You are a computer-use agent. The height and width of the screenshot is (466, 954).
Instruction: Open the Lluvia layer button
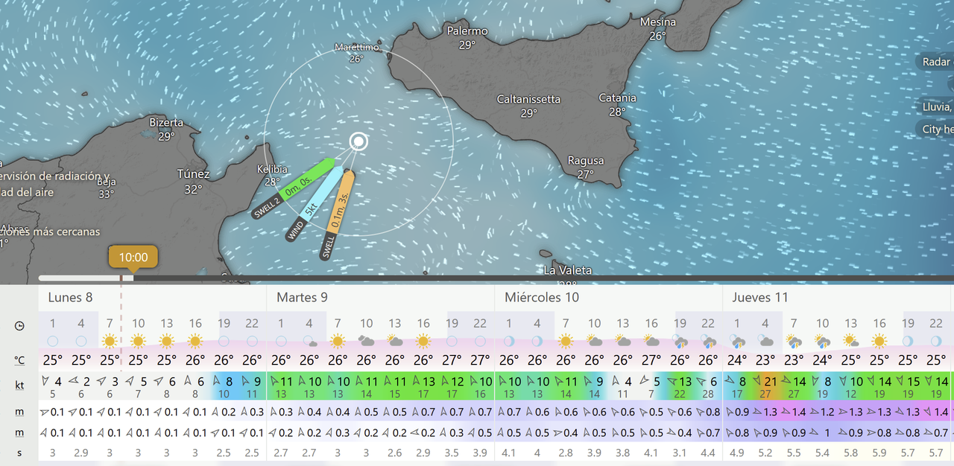point(937,106)
